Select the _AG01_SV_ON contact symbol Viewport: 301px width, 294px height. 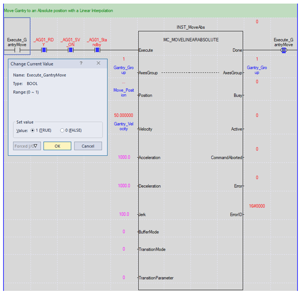pos(70,50)
